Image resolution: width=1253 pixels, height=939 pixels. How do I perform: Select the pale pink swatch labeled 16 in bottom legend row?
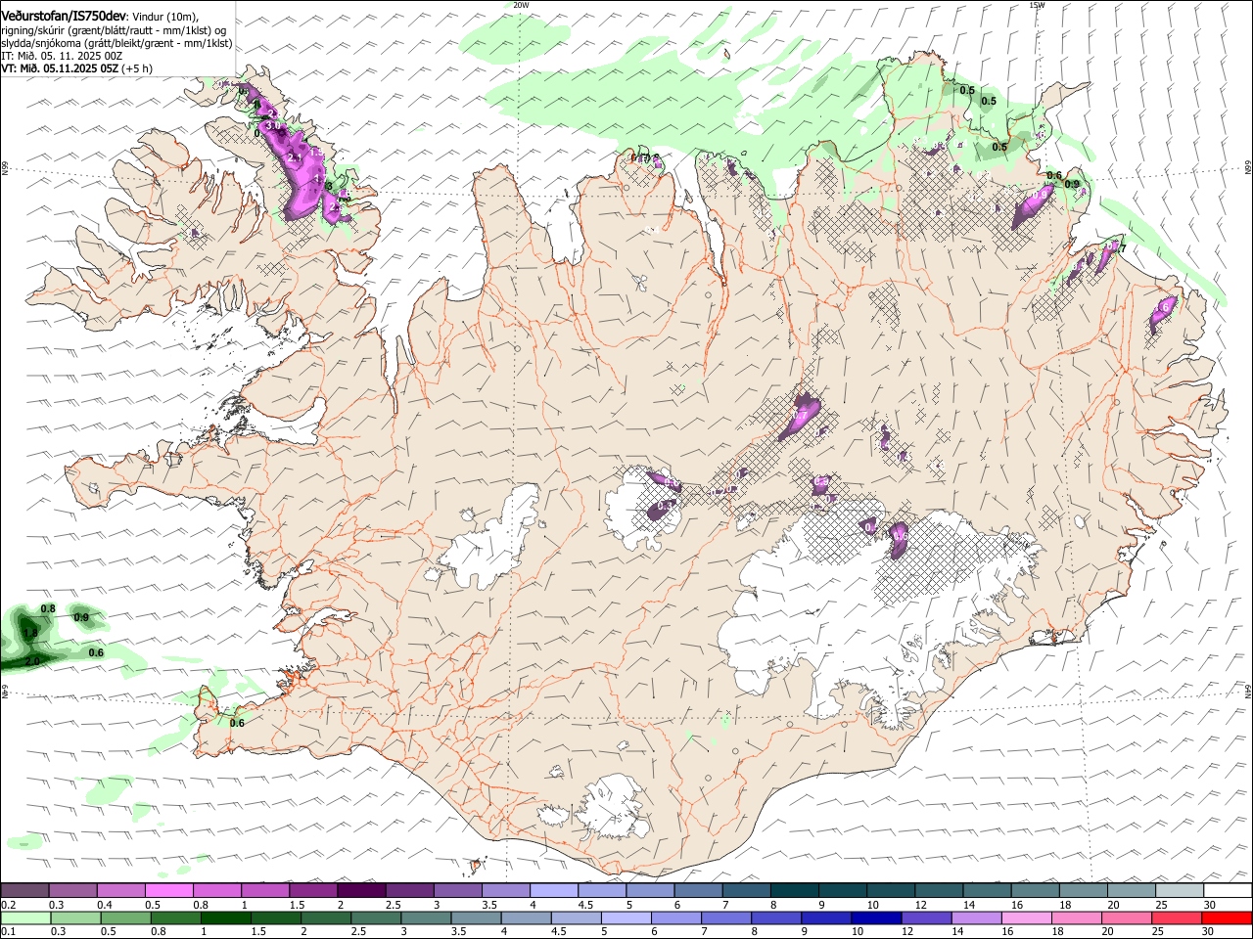coord(1026,918)
